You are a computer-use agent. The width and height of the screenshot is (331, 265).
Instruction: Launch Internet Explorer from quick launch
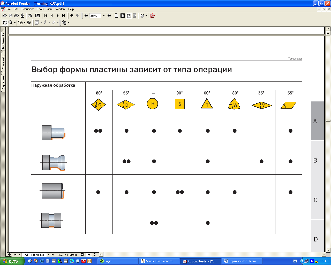pos(42,261)
